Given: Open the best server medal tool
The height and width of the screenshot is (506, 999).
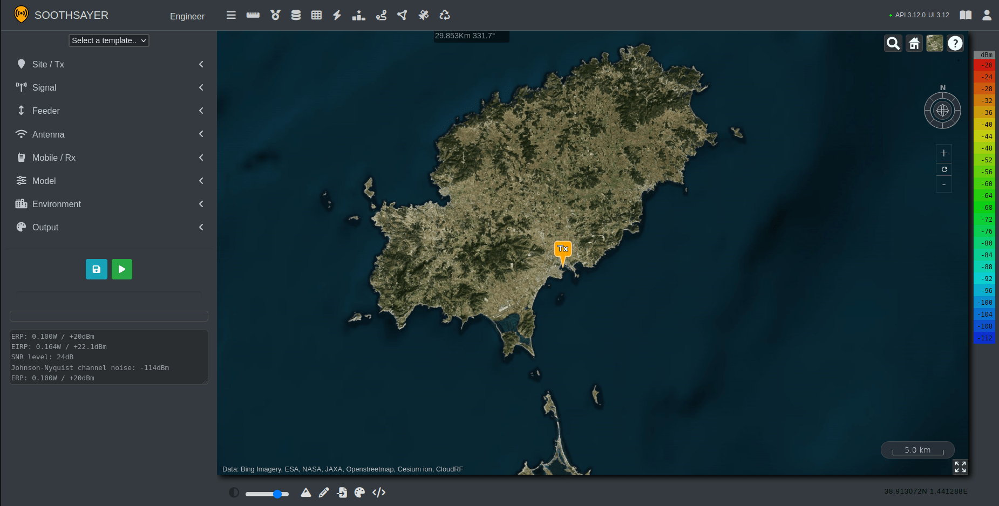Looking at the screenshot, I should click(x=275, y=15).
